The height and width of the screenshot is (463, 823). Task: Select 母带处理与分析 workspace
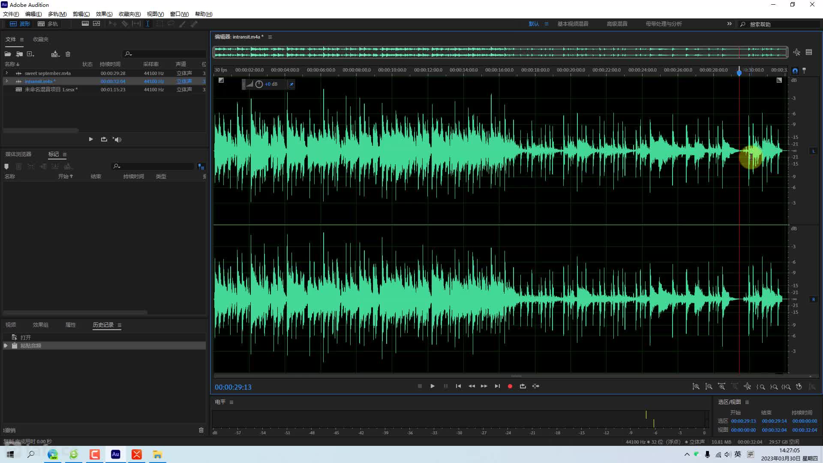pos(664,24)
